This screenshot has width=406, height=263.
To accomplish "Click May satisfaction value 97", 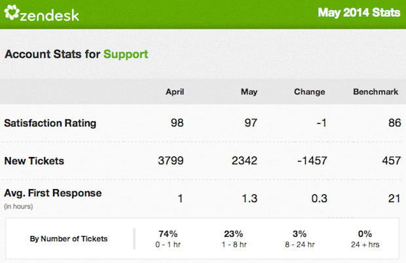I will coord(251,122).
